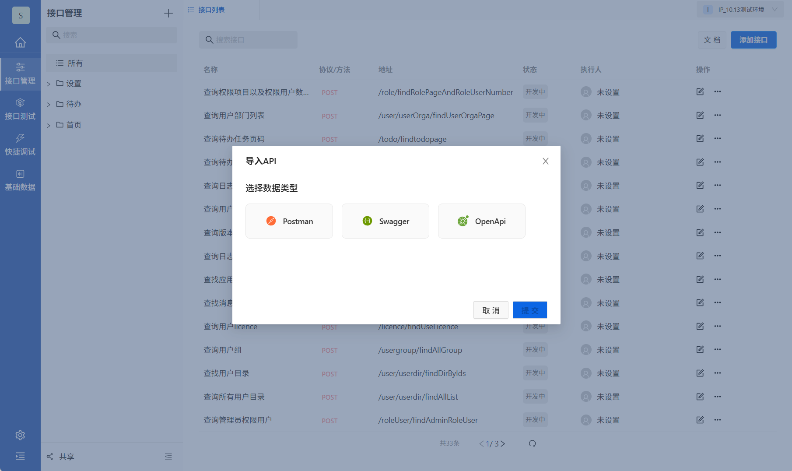Click the 共享 link at the bottom

[67, 457]
